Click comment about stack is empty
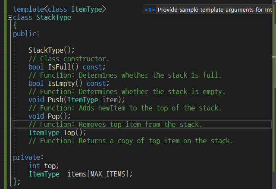This screenshot has width=276, height=189. click(127, 91)
